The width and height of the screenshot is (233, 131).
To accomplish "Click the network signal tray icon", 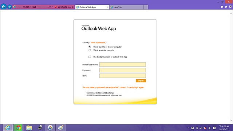I will click(x=201, y=128).
